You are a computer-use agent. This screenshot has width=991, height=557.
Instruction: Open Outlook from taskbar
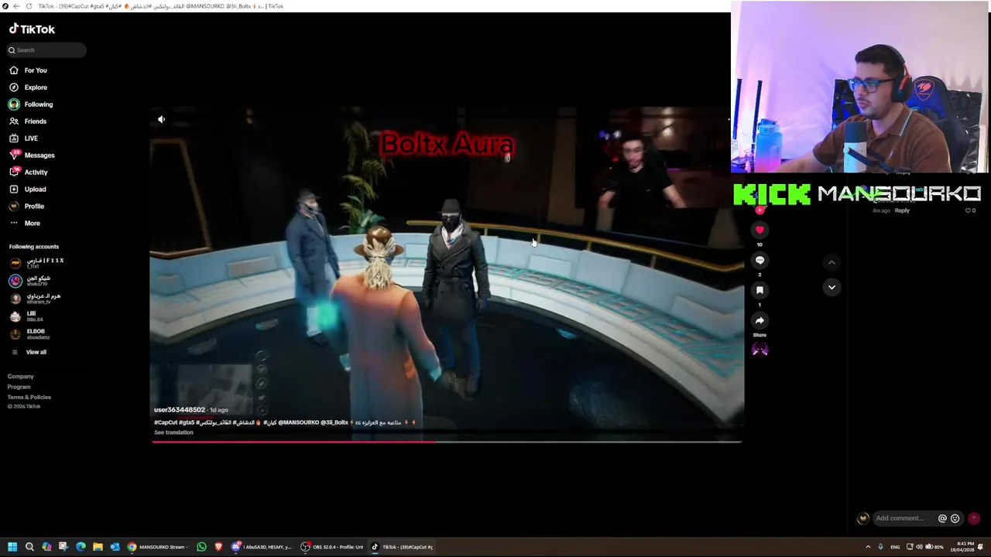[115, 547]
